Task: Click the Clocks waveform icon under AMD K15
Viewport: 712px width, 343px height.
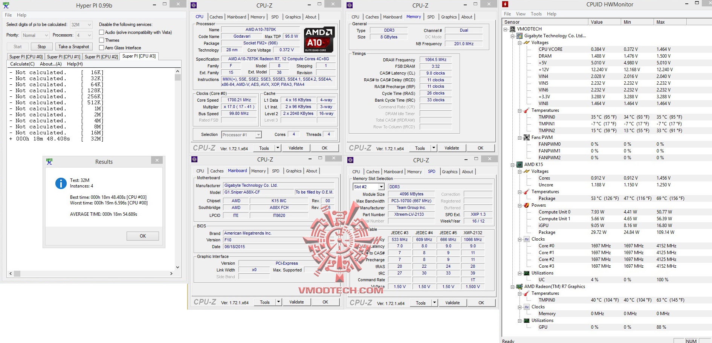Action: point(527,239)
